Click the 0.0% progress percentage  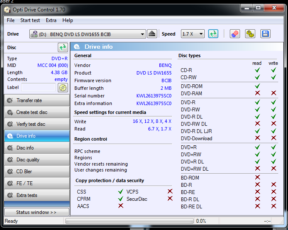[201, 221]
